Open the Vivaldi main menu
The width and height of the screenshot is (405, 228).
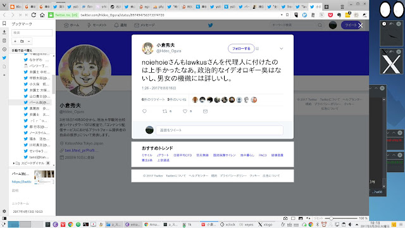click(4, 6)
